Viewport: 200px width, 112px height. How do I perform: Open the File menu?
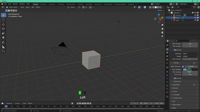[5, 4]
